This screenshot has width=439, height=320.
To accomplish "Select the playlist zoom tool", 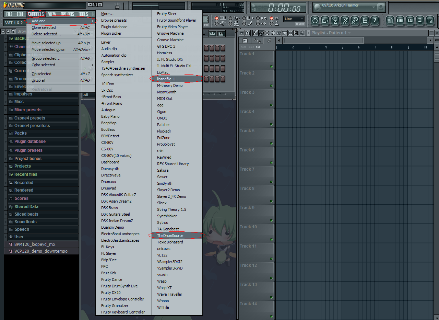I will [296, 33].
